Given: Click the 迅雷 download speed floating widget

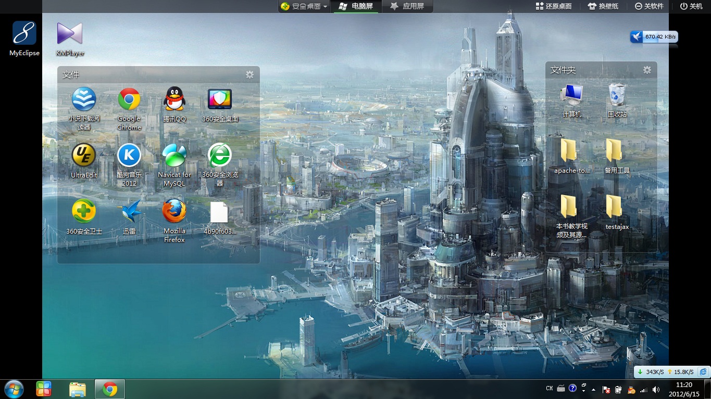Looking at the screenshot, I should coord(654,37).
